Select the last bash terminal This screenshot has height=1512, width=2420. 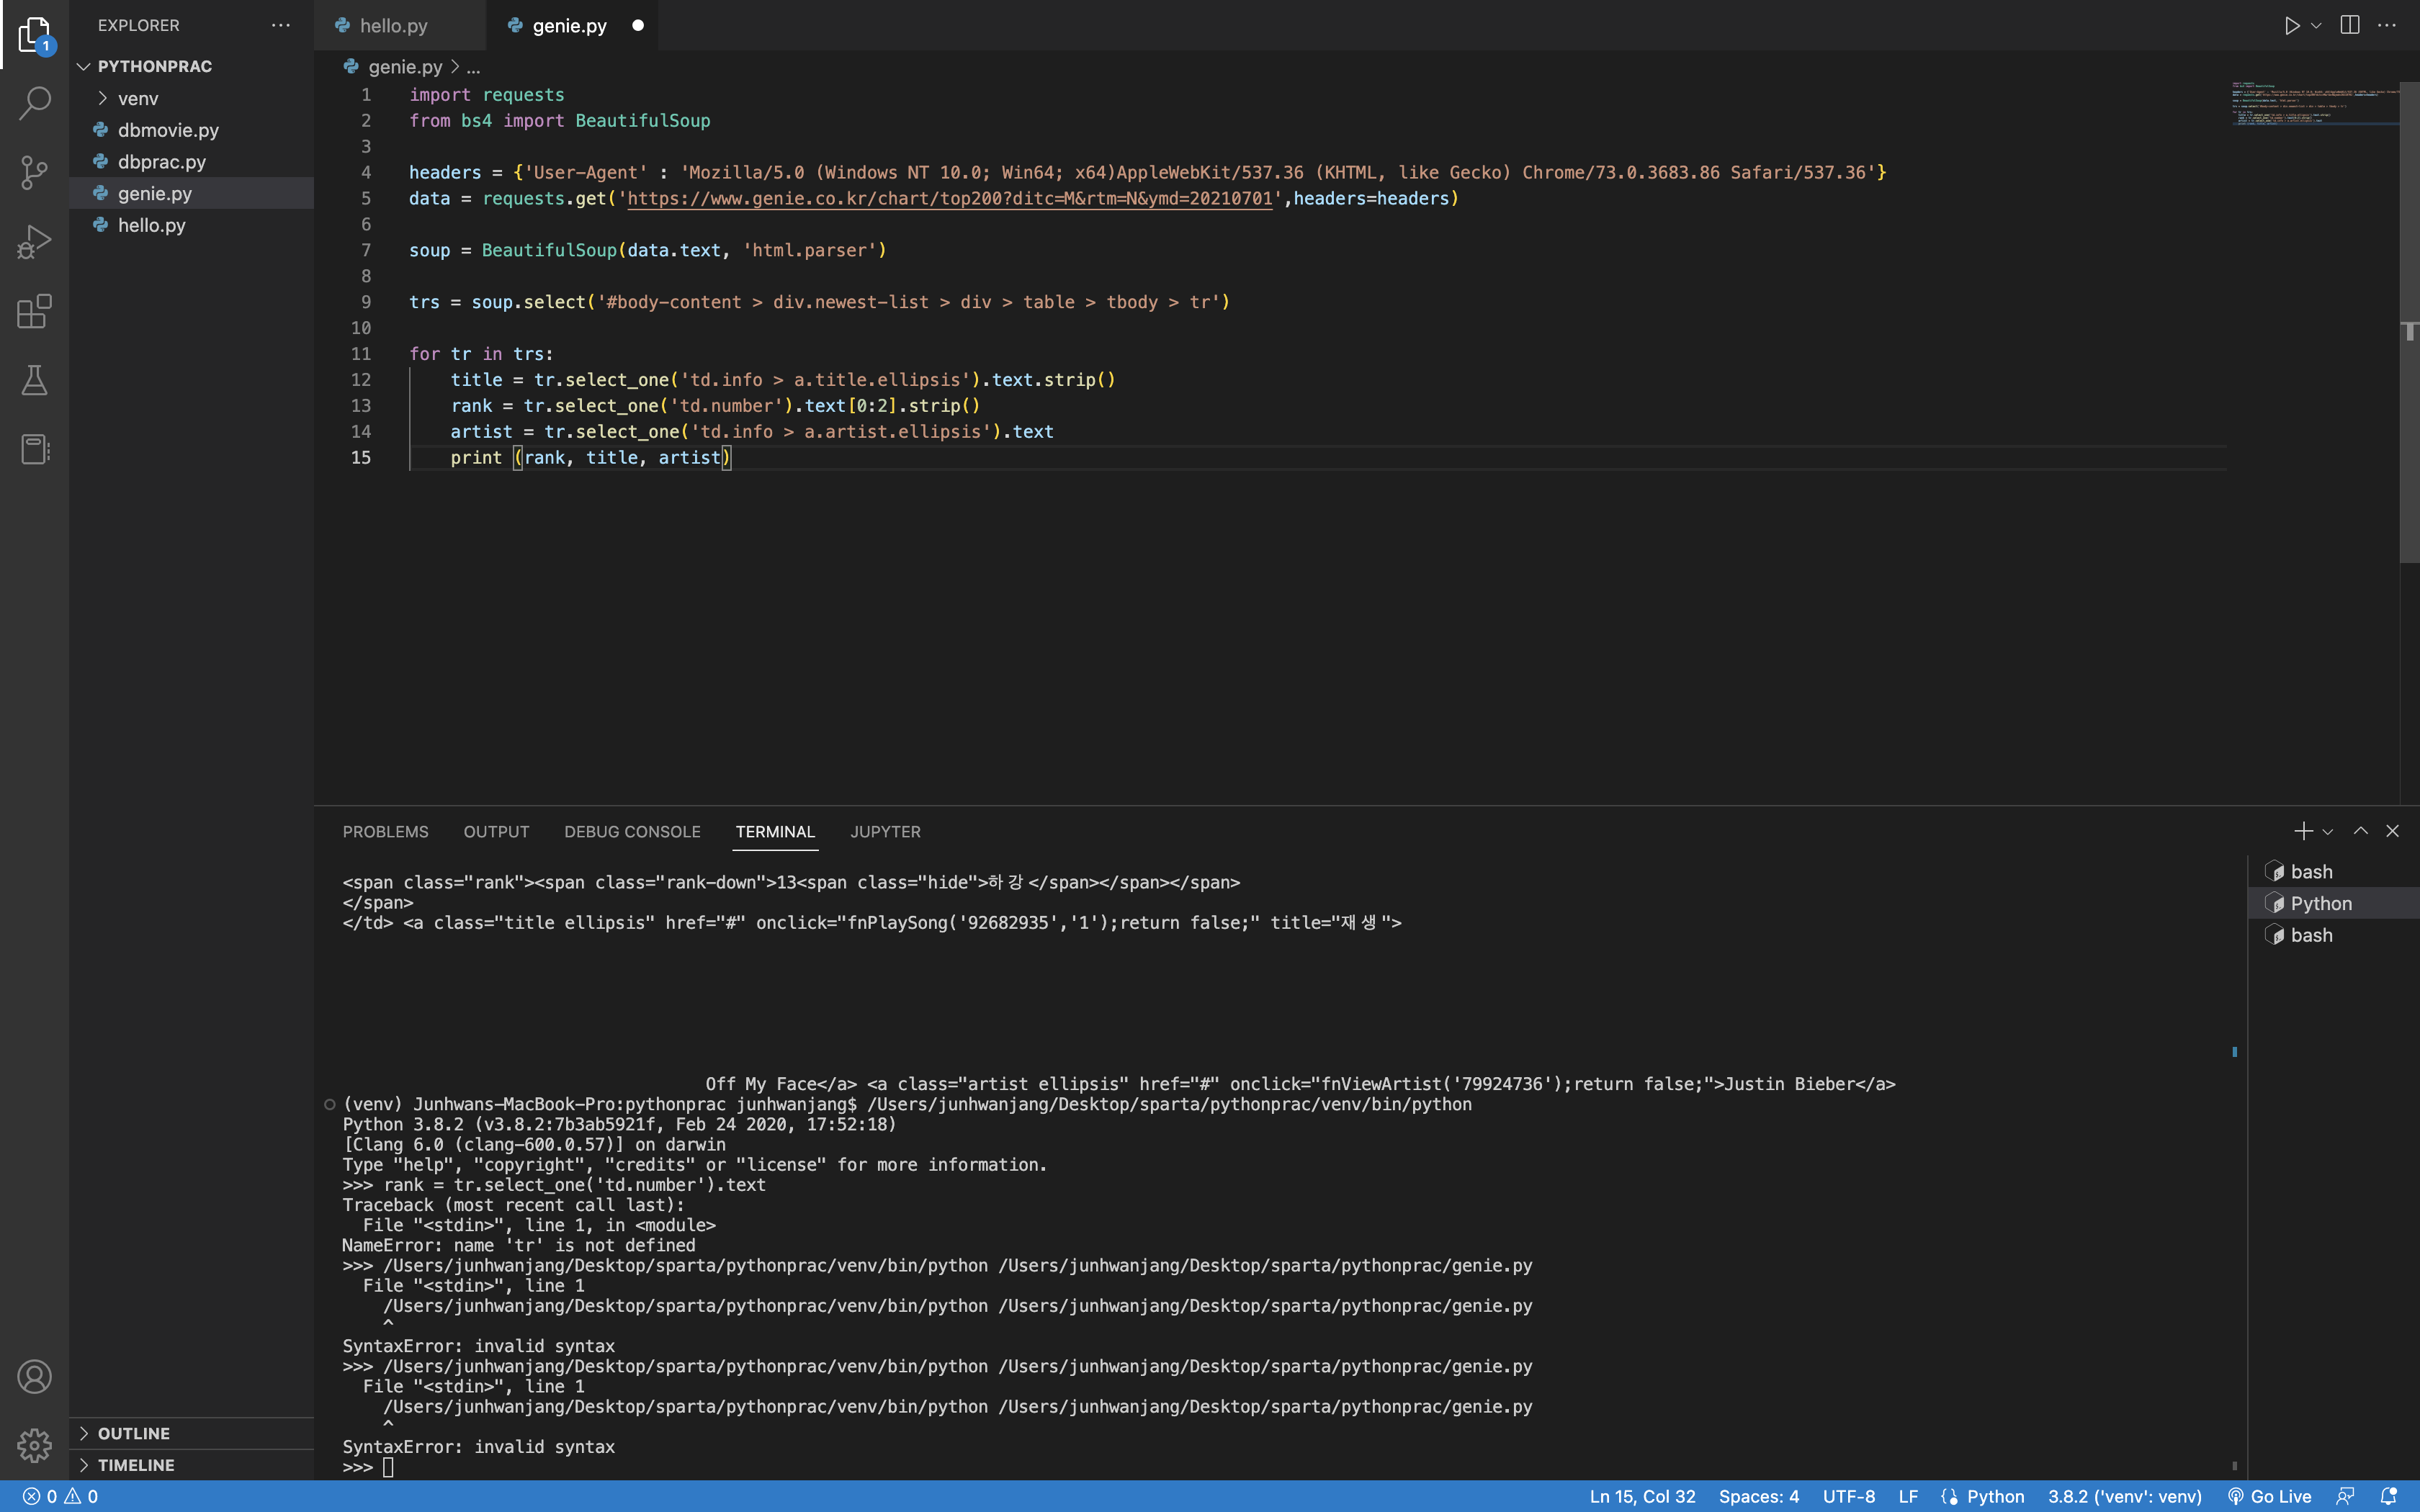tap(2334, 936)
